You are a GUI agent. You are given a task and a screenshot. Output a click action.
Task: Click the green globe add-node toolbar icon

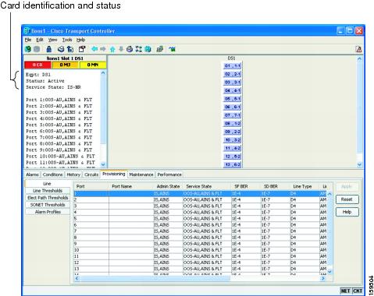pyautogui.click(x=28, y=49)
